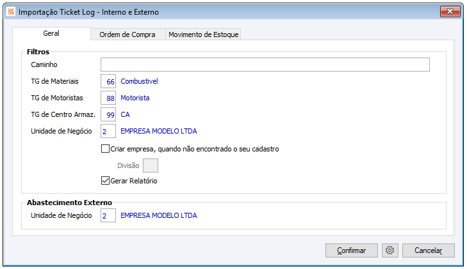Select TG de Materiais field with 66
467x269 pixels.
point(108,81)
